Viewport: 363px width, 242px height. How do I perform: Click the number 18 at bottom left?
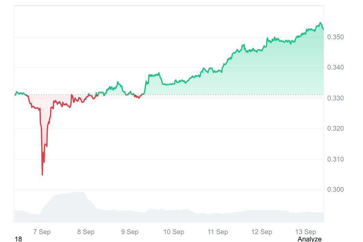(18, 239)
